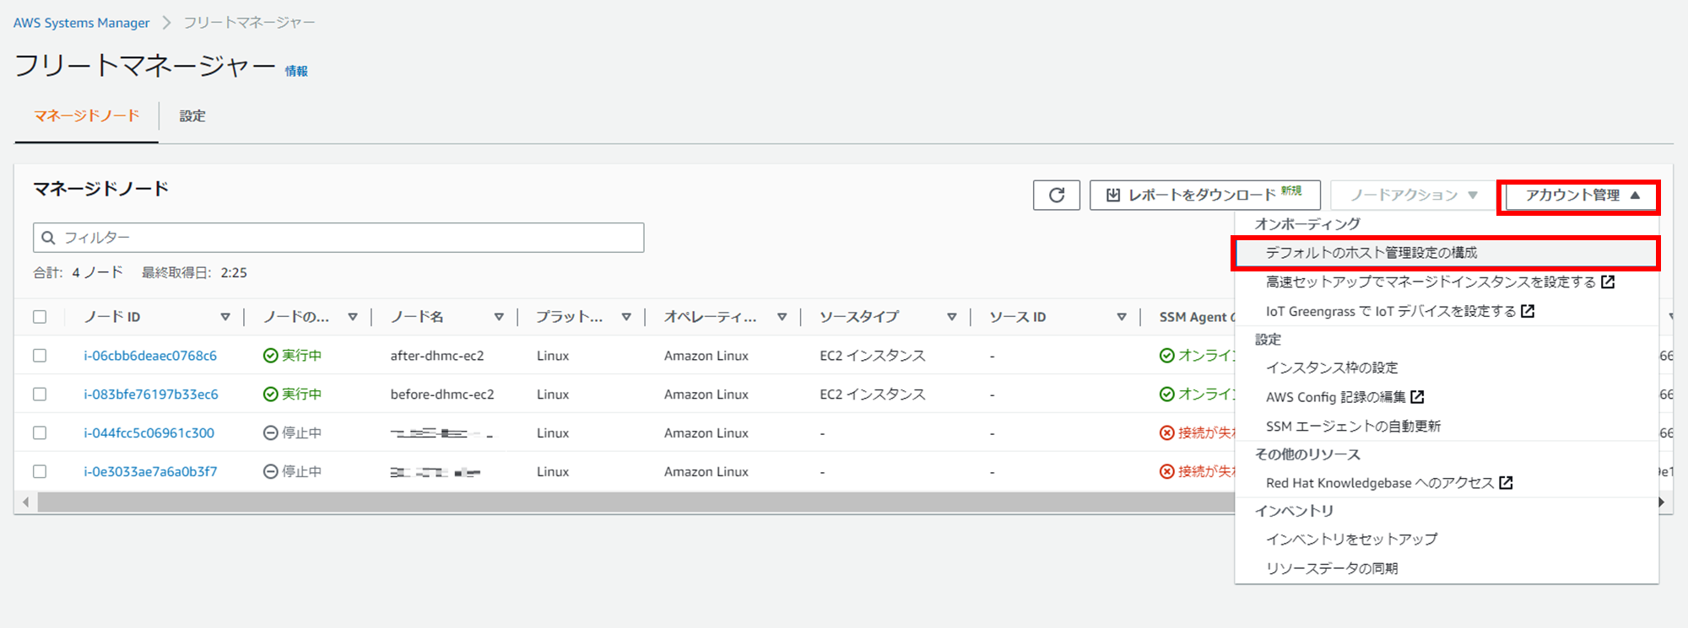The image size is (1688, 628).
Task: Select デフォルトのホスト管理設定の構成 menu item
Action: coord(1446,253)
